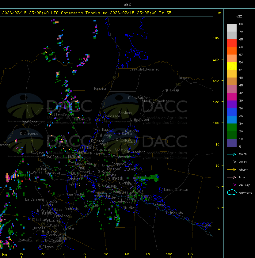The height and width of the screenshot is (258, 255).
Task: Click the 'E_1-736' map label
Action: [x=173, y=91]
